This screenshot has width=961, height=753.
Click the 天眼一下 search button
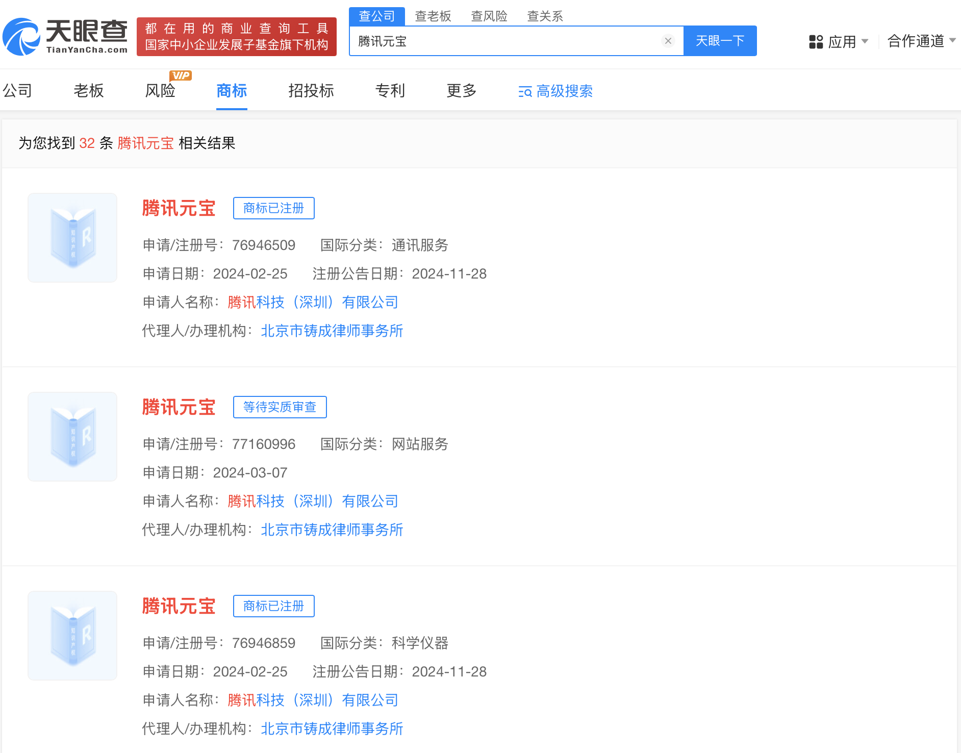[x=720, y=41]
